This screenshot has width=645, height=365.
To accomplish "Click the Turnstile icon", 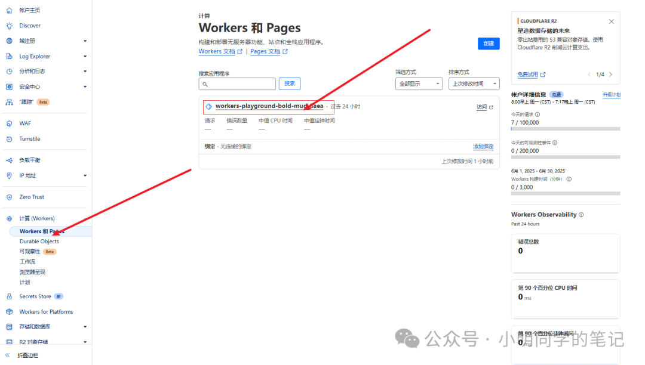I will (x=9, y=139).
